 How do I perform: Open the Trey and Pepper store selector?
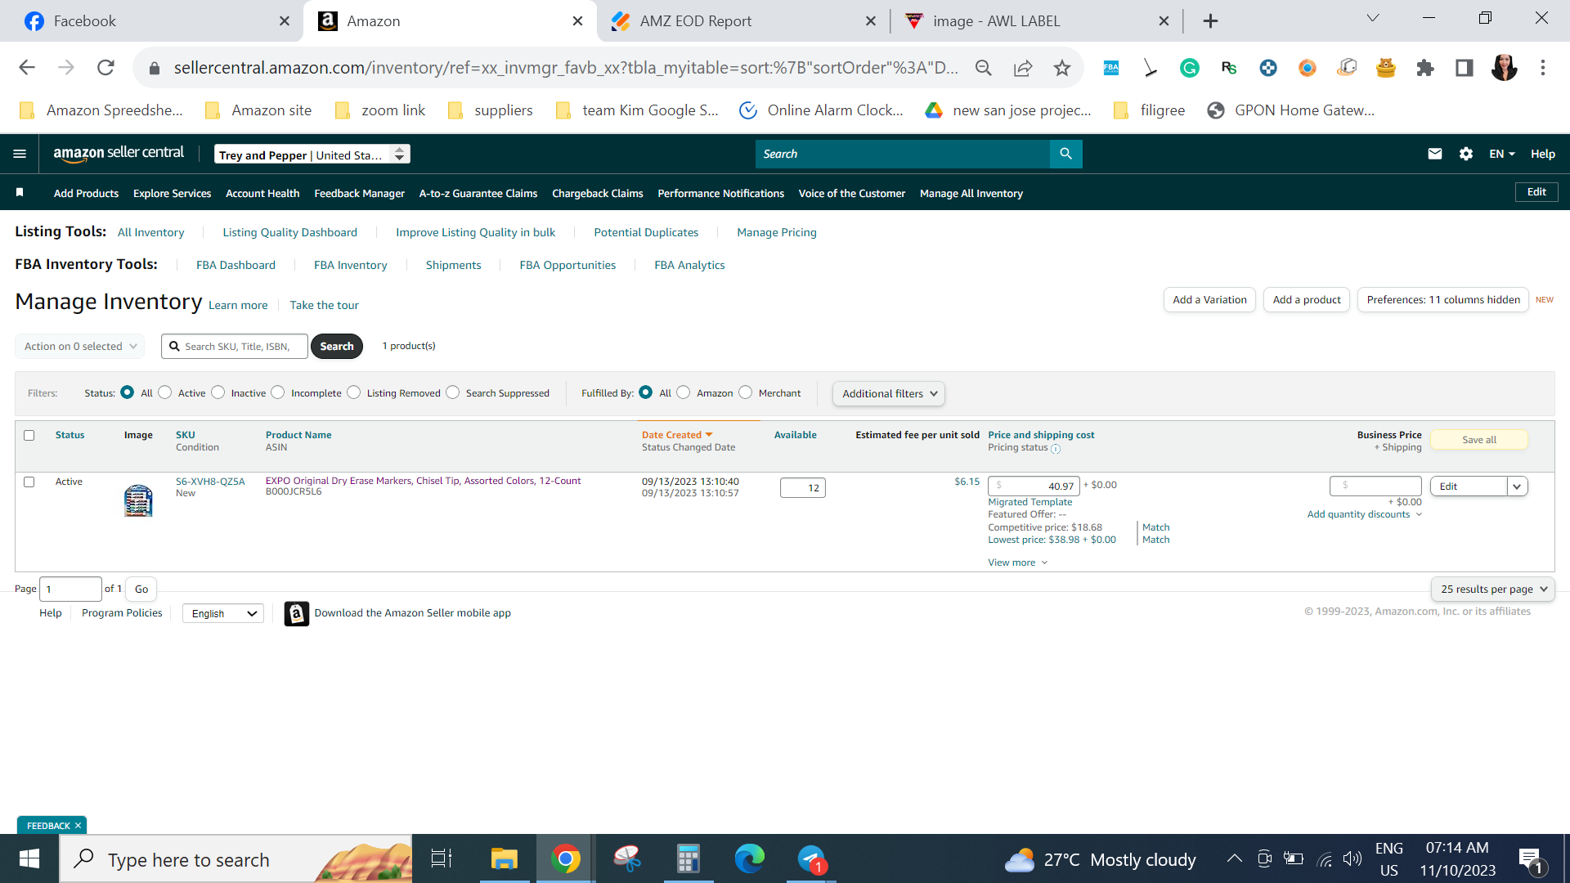tap(312, 155)
